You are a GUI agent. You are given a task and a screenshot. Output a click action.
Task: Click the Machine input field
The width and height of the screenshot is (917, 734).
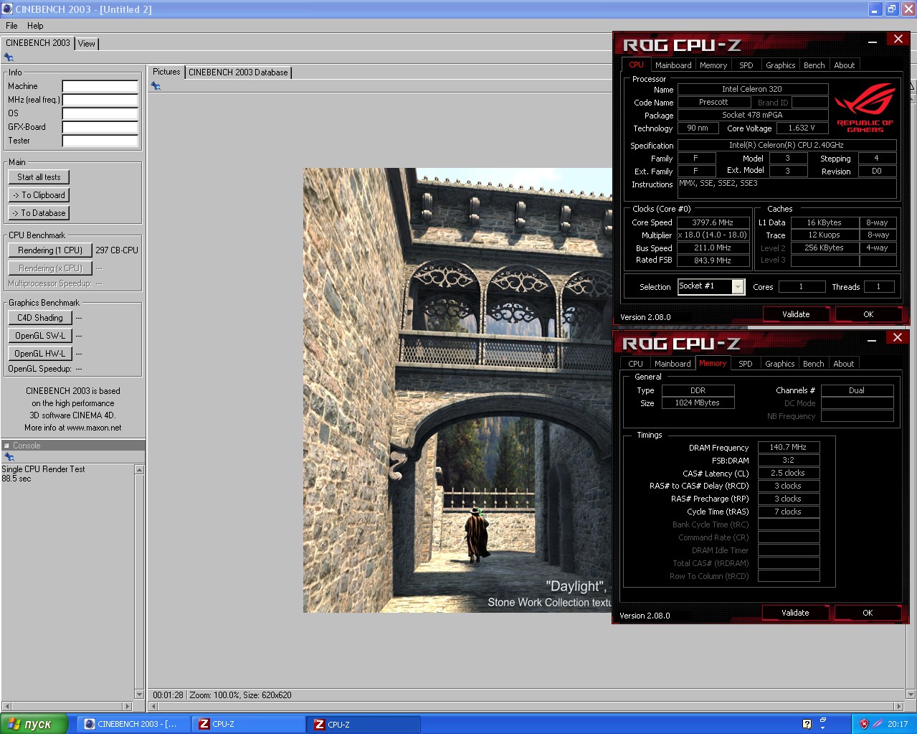tap(100, 86)
